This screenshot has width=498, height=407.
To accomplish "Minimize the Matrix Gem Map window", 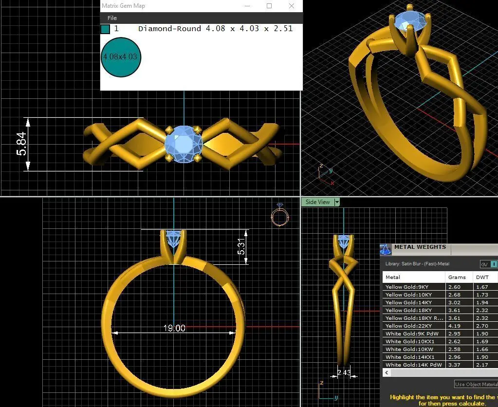I will [247, 6].
